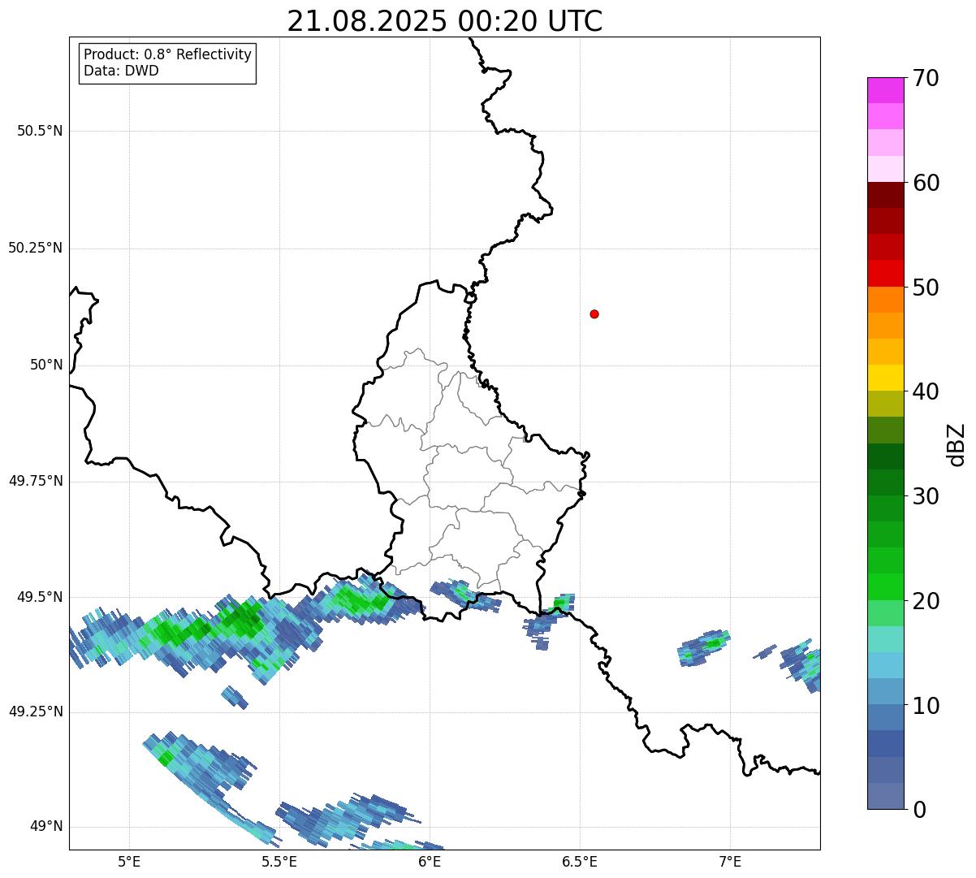The width and height of the screenshot is (976, 878).
Task: Select the 50°N latitude label
Action: point(46,365)
